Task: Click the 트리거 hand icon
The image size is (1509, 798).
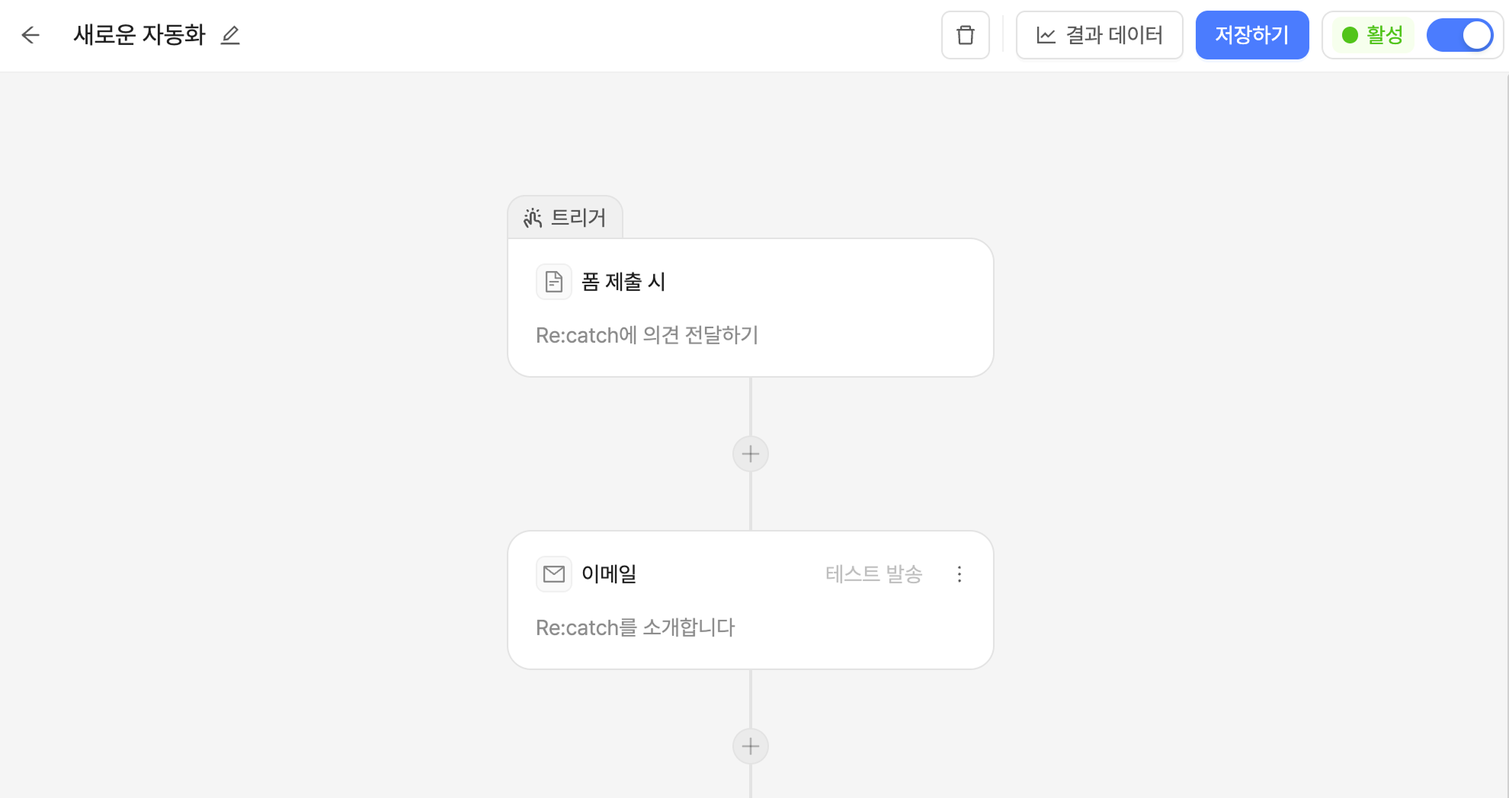Action: 533,218
